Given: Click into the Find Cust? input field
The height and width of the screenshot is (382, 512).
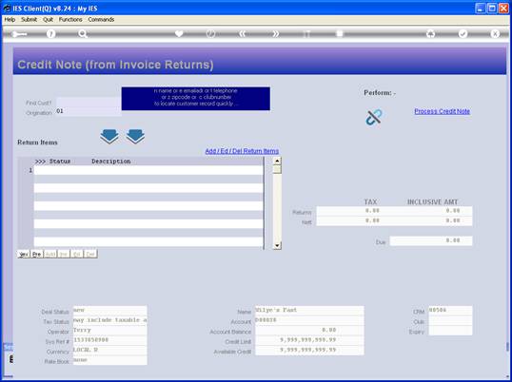Looking at the screenshot, I should point(89,103).
